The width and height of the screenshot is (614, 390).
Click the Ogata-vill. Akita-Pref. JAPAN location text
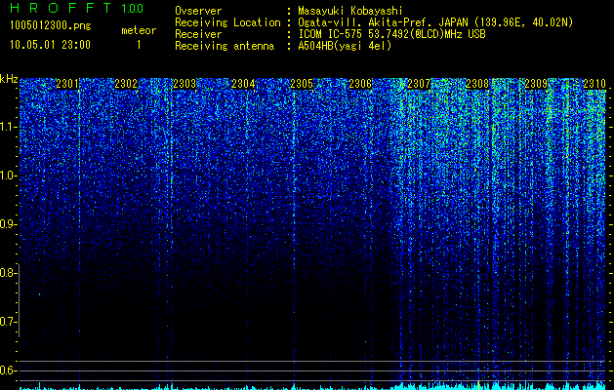(435, 22)
